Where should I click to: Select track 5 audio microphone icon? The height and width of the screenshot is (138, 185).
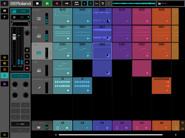point(39,88)
